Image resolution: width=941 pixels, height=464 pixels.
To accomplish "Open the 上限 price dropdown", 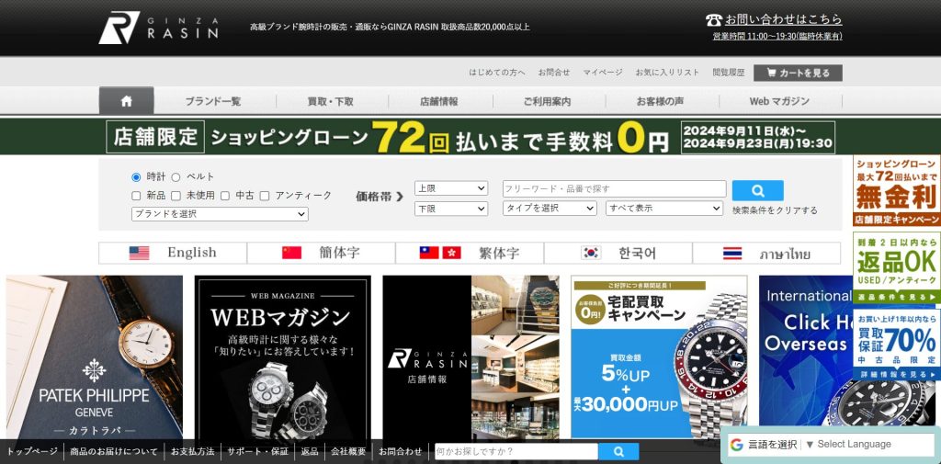I will click(x=451, y=188).
